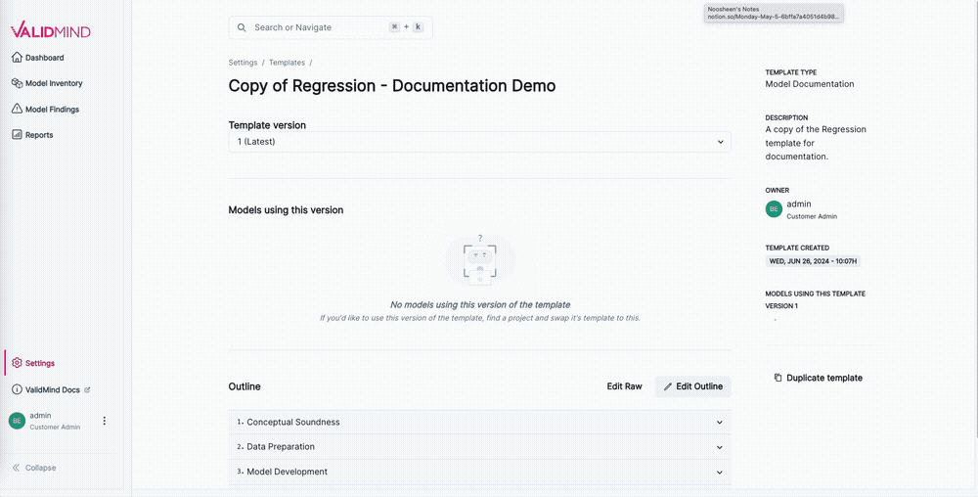Expand the Conceptual Soundness section
Screen dimensions: 978x497
point(719,423)
